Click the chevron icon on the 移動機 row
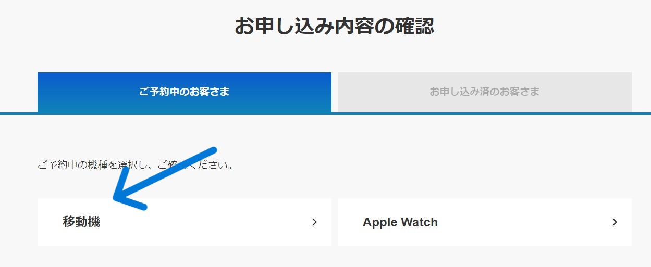This screenshot has width=651, height=267. pos(314,222)
